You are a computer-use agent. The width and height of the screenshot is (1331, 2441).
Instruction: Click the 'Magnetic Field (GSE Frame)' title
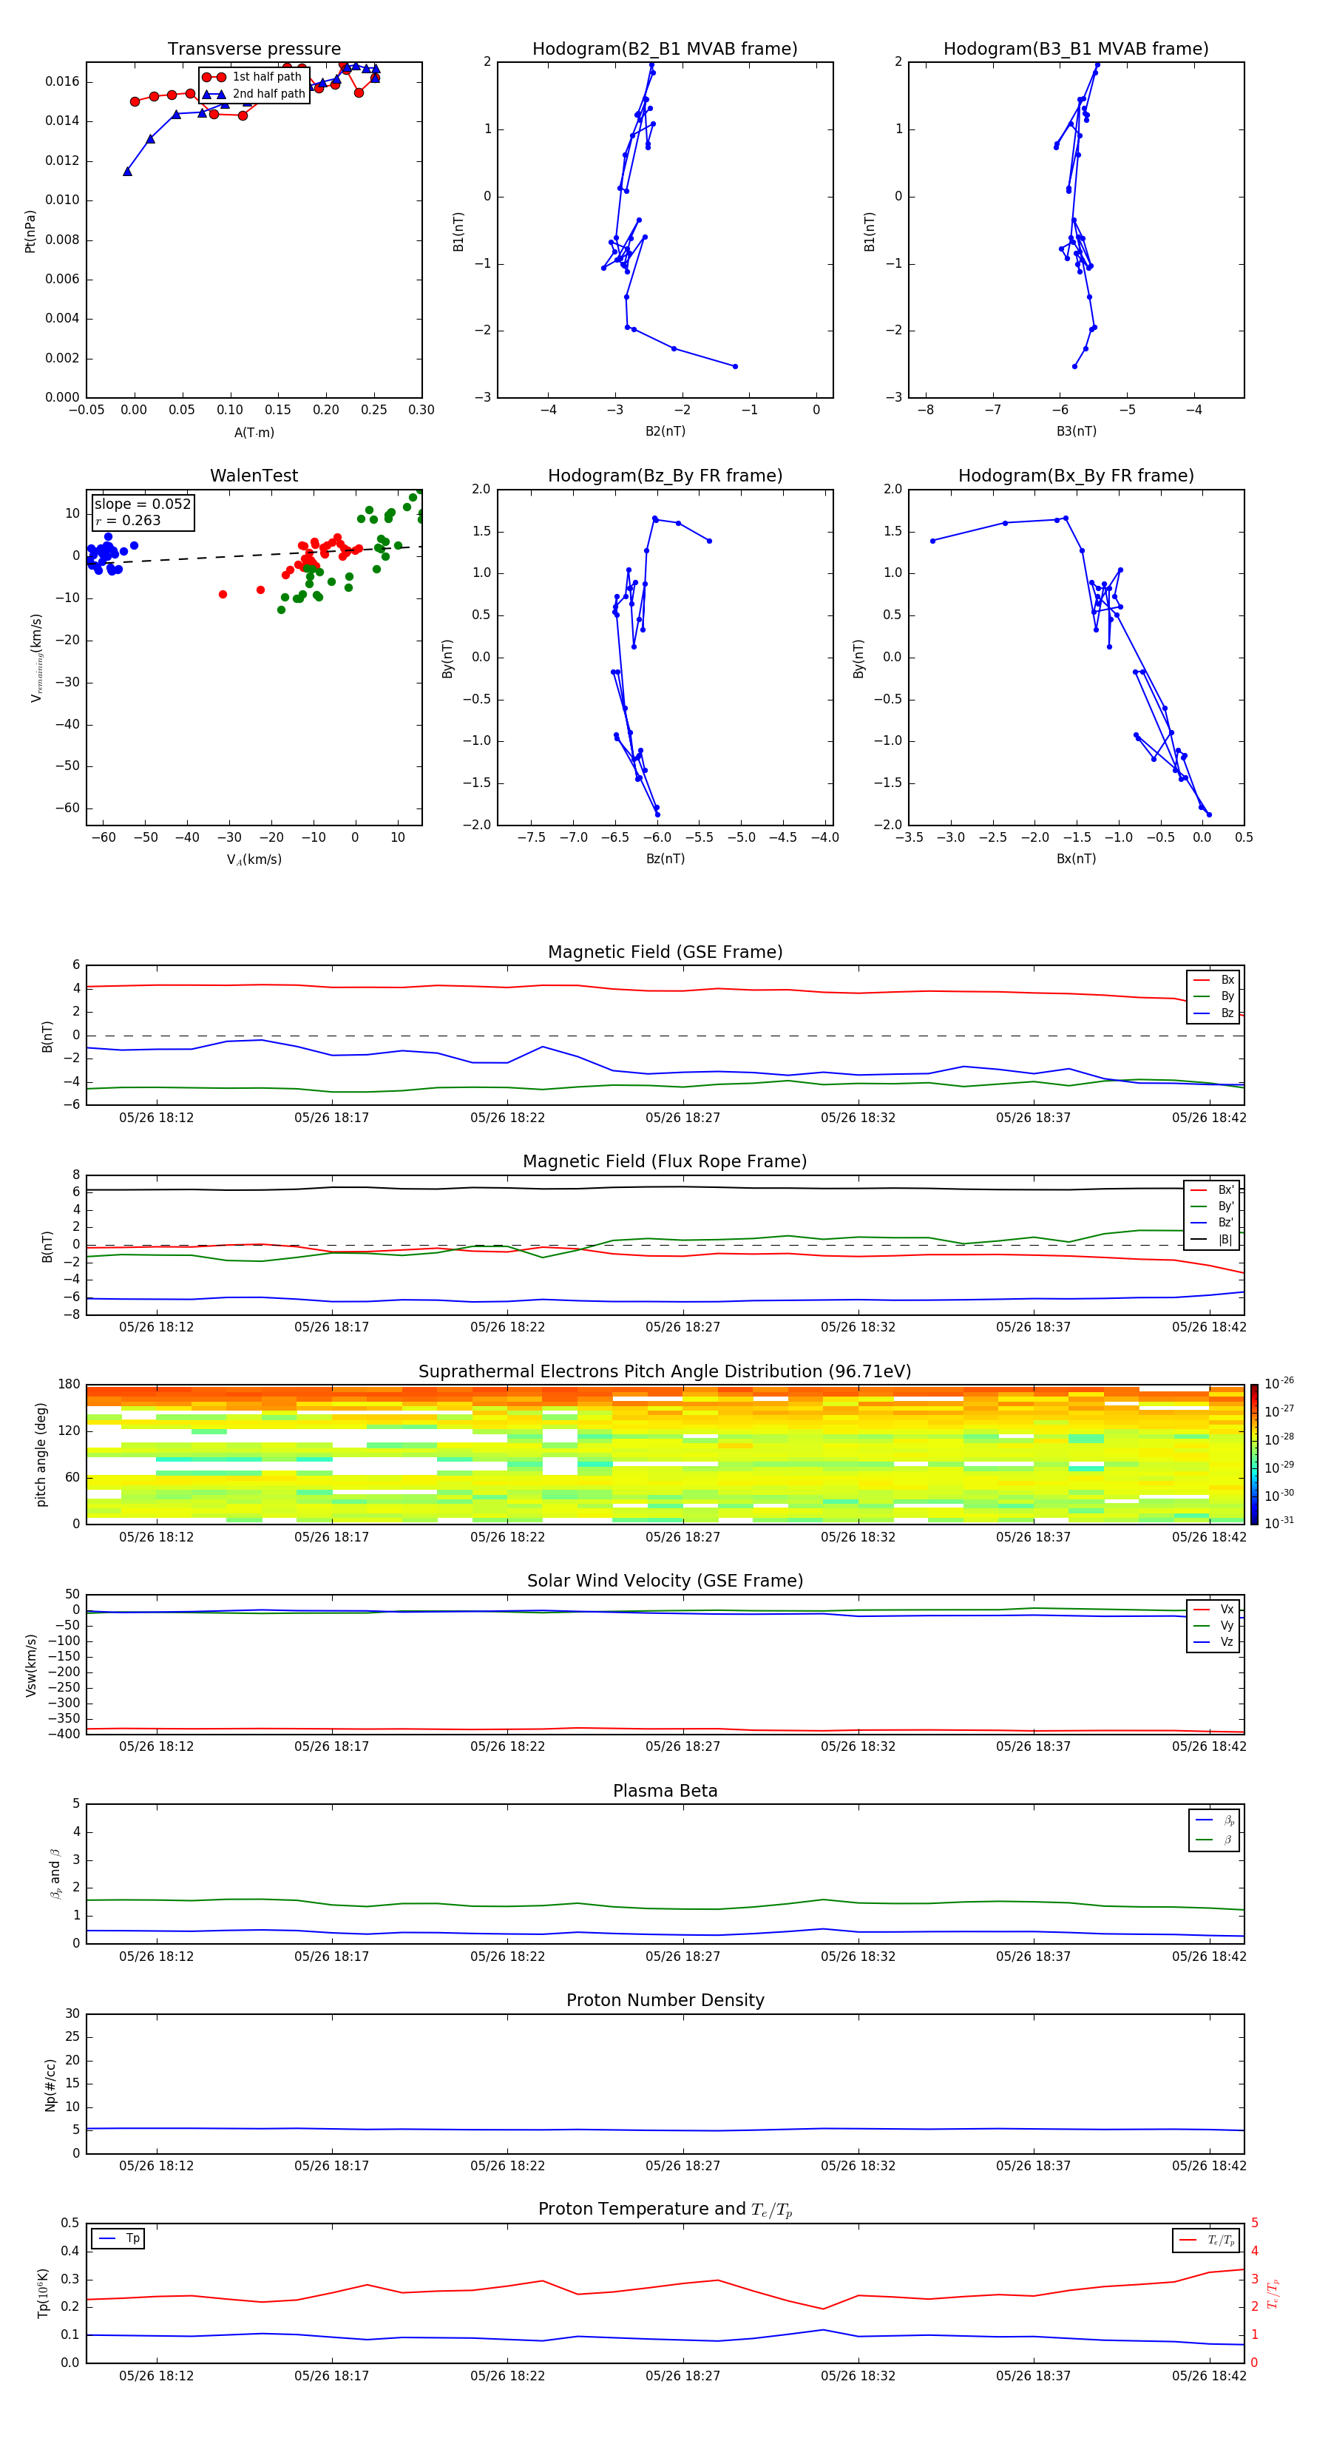[x=665, y=952]
